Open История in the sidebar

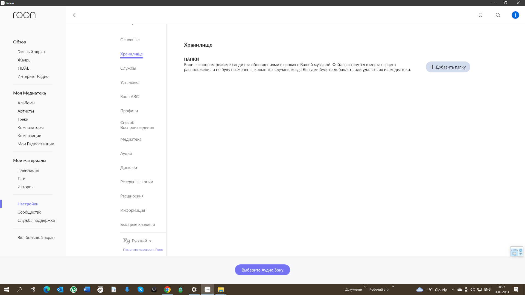click(x=25, y=187)
